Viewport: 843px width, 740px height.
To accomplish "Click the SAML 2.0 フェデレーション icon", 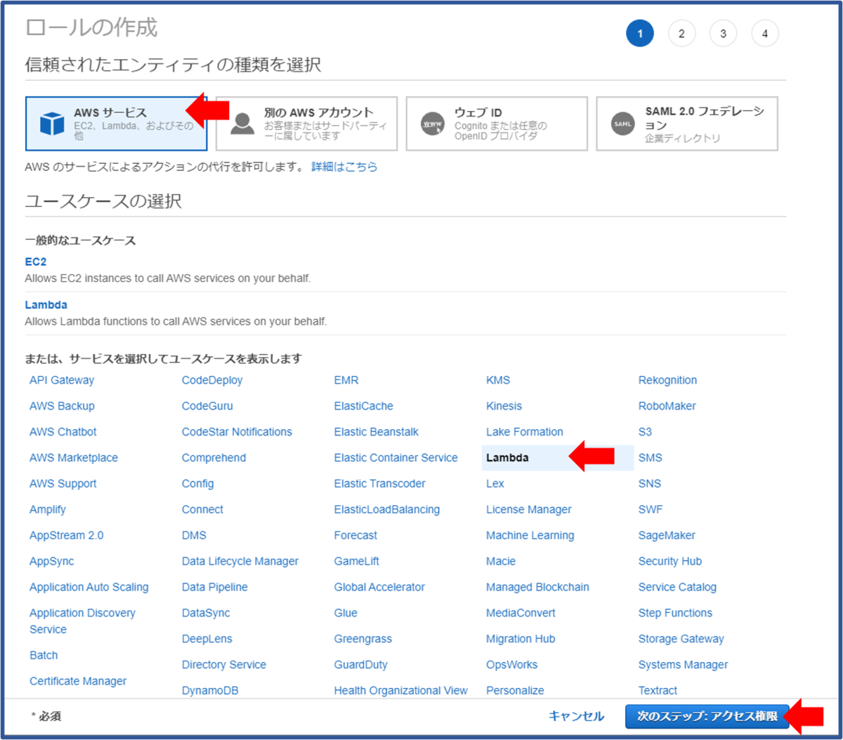I will (622, 124).
